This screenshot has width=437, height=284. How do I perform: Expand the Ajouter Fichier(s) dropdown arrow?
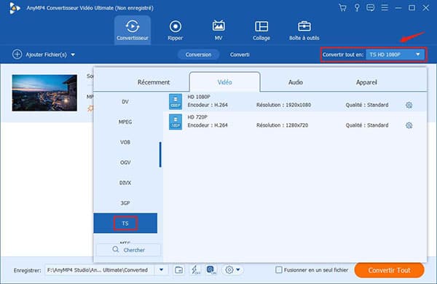pos(73,55)
